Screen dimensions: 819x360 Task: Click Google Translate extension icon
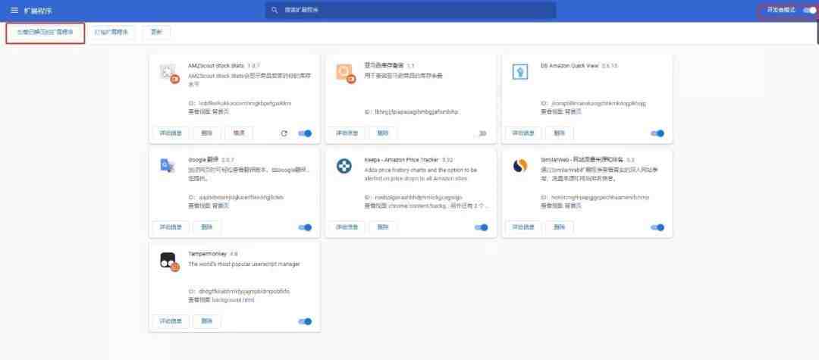167,166
